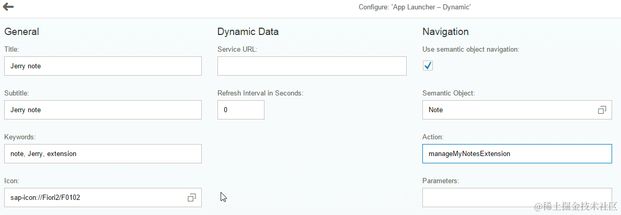Viewport: 621px width, 215px height.
Task: Open value help for Semantic Object
Action: point(602,110)
